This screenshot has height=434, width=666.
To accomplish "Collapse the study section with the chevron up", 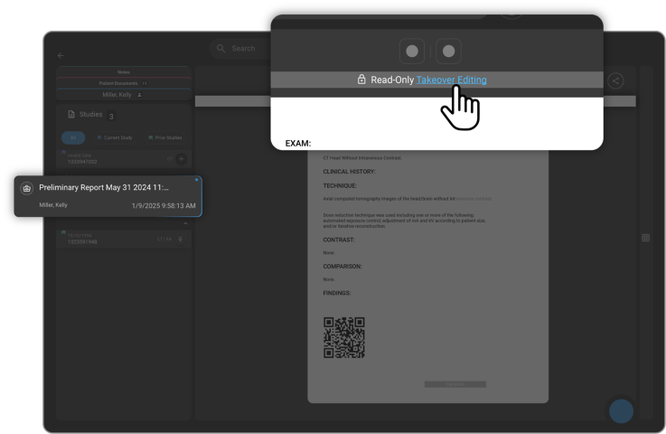I will click(185, 223).
